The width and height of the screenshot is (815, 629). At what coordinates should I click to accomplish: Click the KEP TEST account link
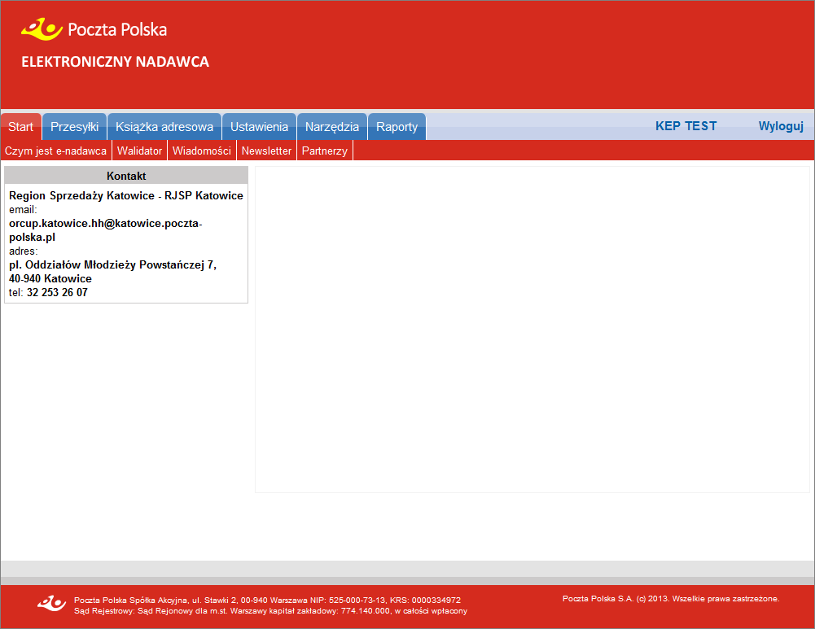pos(686,126)
